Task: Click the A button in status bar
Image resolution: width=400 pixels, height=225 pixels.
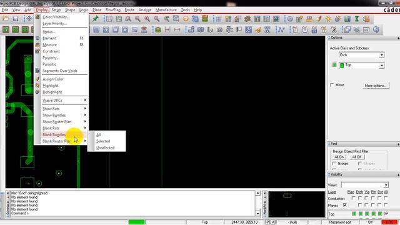Action: pos(273,222)
